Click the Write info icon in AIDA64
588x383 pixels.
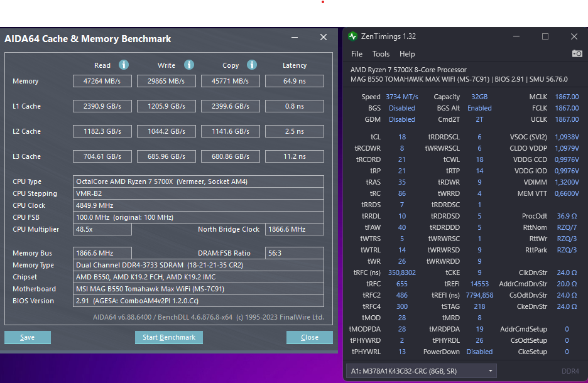pyautogui.click(x=188, y=65)
